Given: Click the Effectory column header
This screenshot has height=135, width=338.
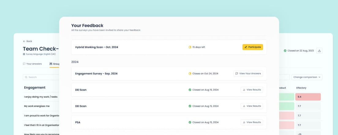Looking at the screenshot, I should click(301, 88).
